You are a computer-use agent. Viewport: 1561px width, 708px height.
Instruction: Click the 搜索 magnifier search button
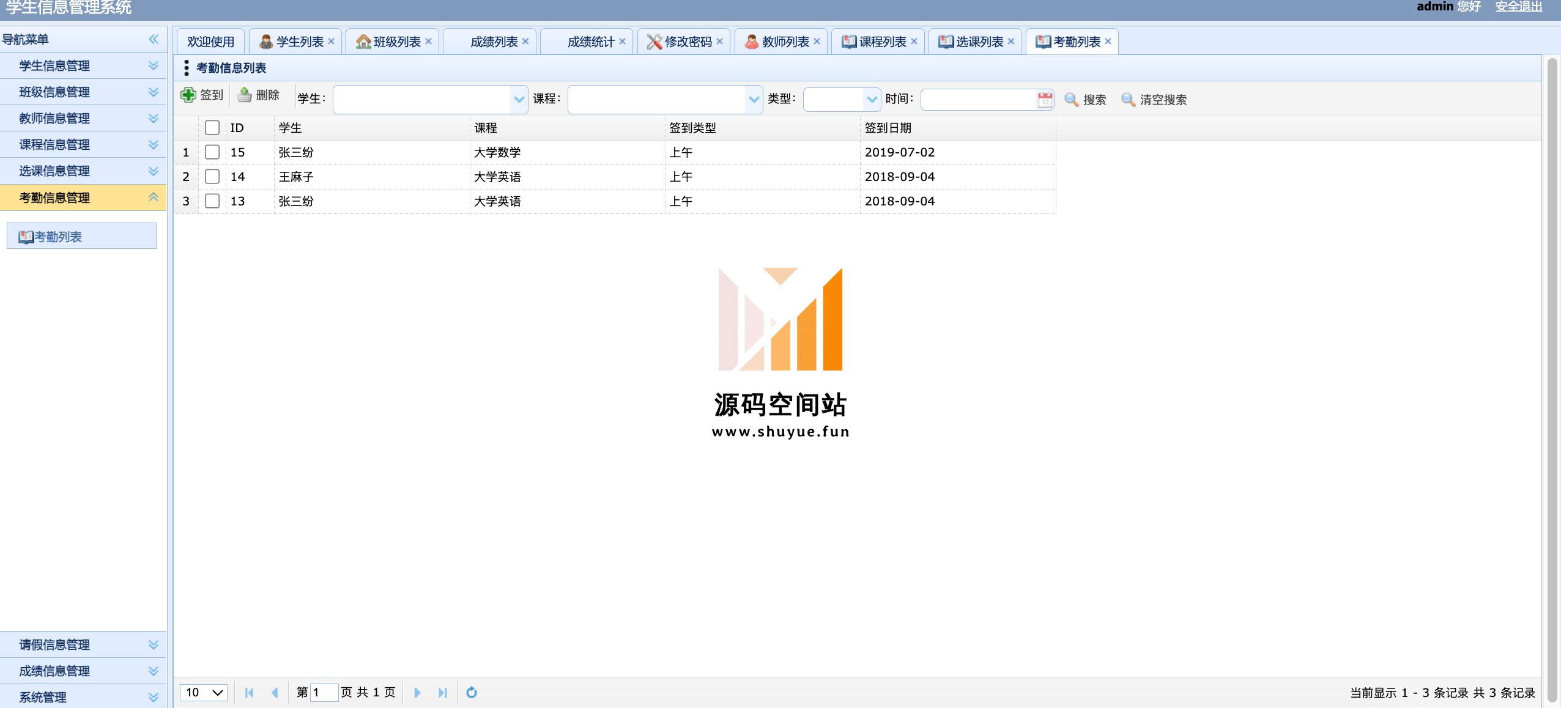[1085, 100]
